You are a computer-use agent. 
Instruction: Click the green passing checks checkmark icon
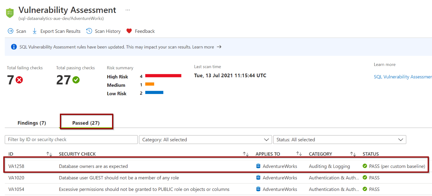coord(76,80)
